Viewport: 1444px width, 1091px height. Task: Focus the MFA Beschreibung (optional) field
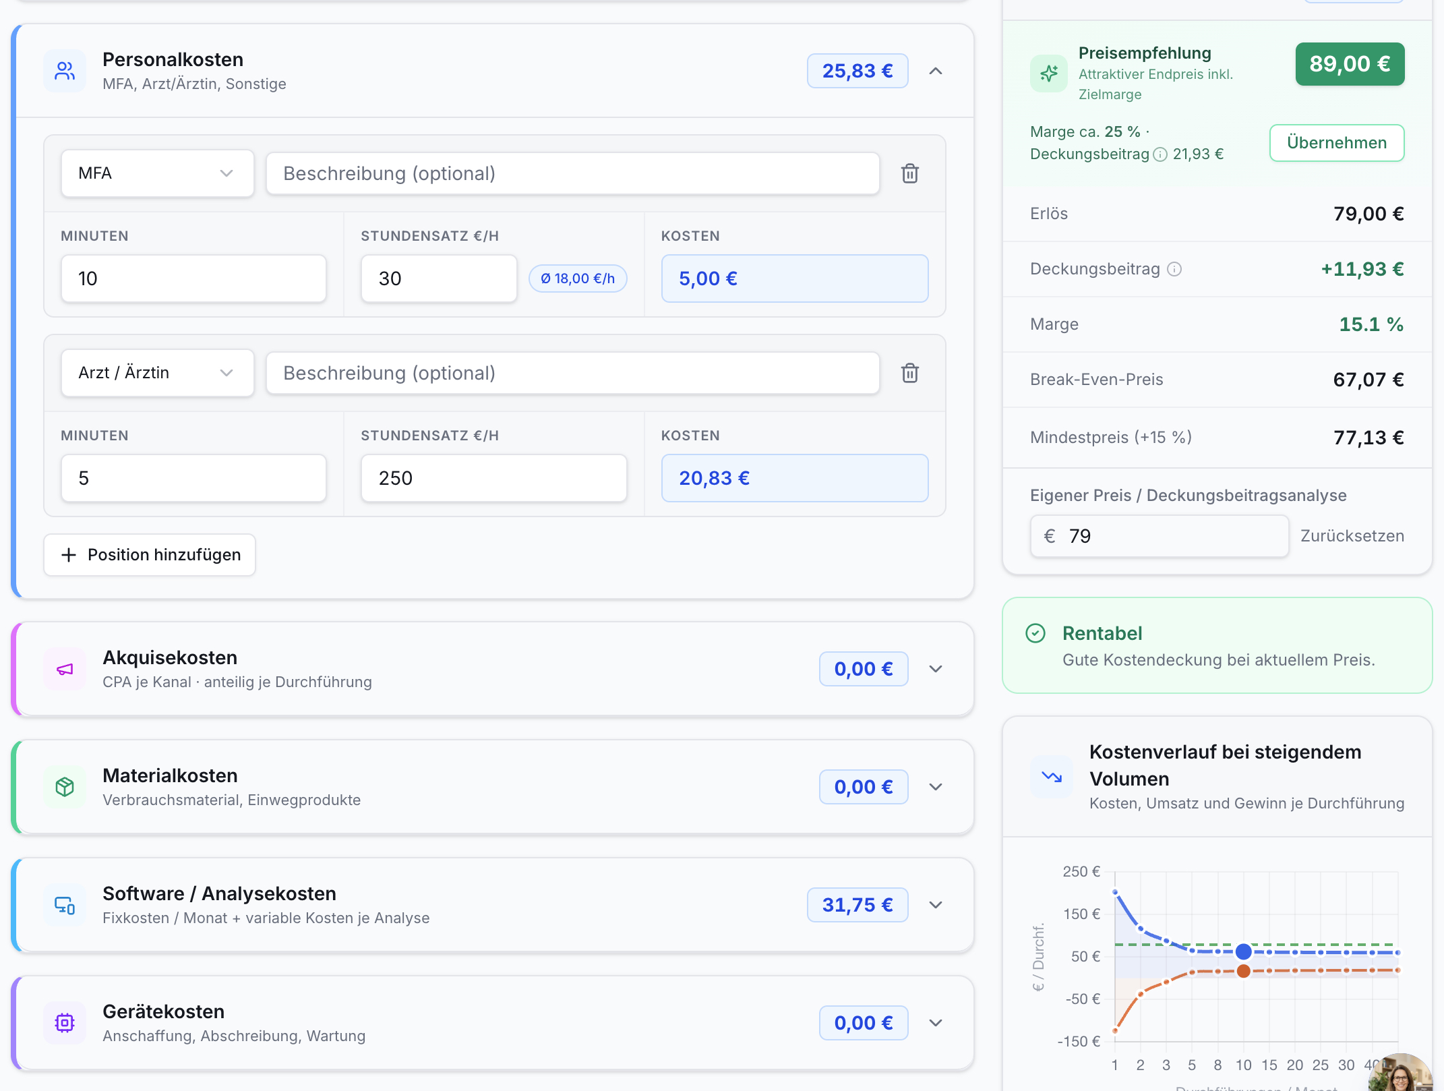[x=573, y=173]
